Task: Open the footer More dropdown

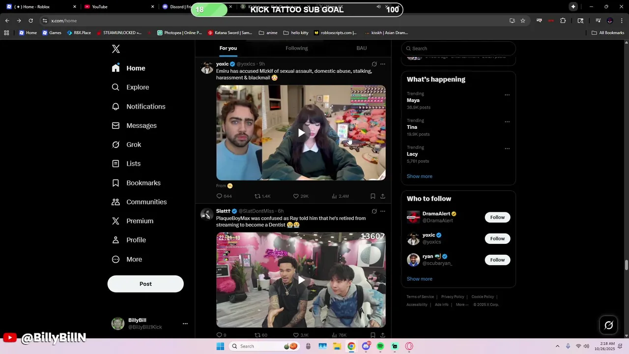Action: pos(462,305)
